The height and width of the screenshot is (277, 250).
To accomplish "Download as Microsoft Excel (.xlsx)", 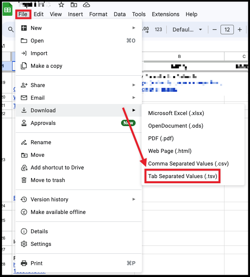I will click(193, 113).
